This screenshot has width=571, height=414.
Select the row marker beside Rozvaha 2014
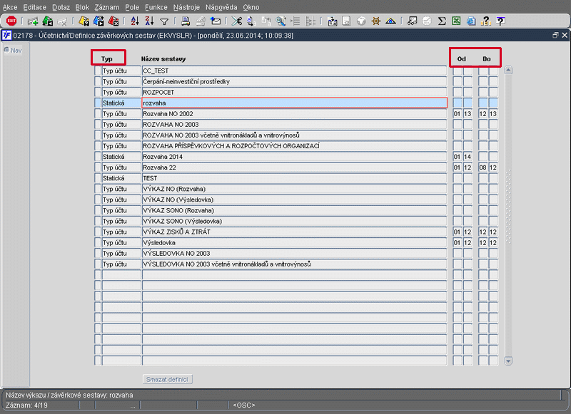pyautogui.click(x=97, y=157)
